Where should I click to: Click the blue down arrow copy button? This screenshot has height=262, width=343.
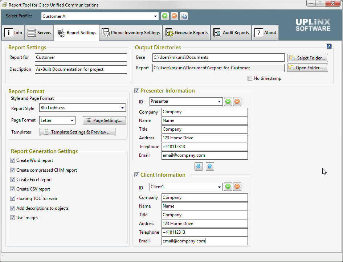coord(199,167)
